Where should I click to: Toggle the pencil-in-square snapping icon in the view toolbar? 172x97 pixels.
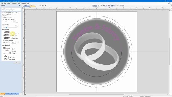click(94, 6)
